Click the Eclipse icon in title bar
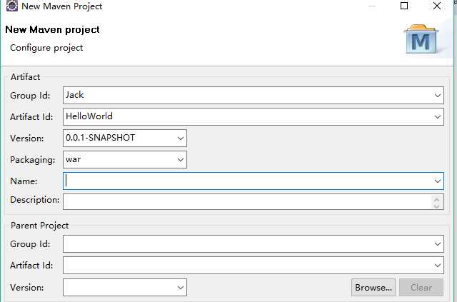The image size is (457, 302). point(12,6)
